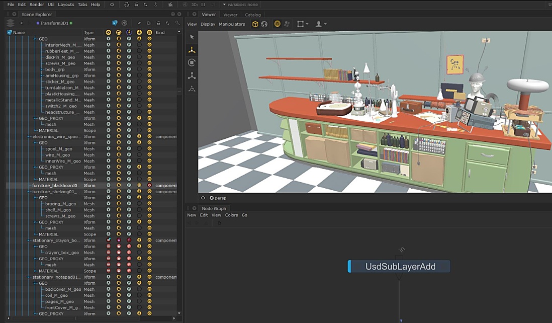Viewport: 552px width, 323px height.
Task: Expand the armHousing_grp tree node
Action: [x=42, y=75]
